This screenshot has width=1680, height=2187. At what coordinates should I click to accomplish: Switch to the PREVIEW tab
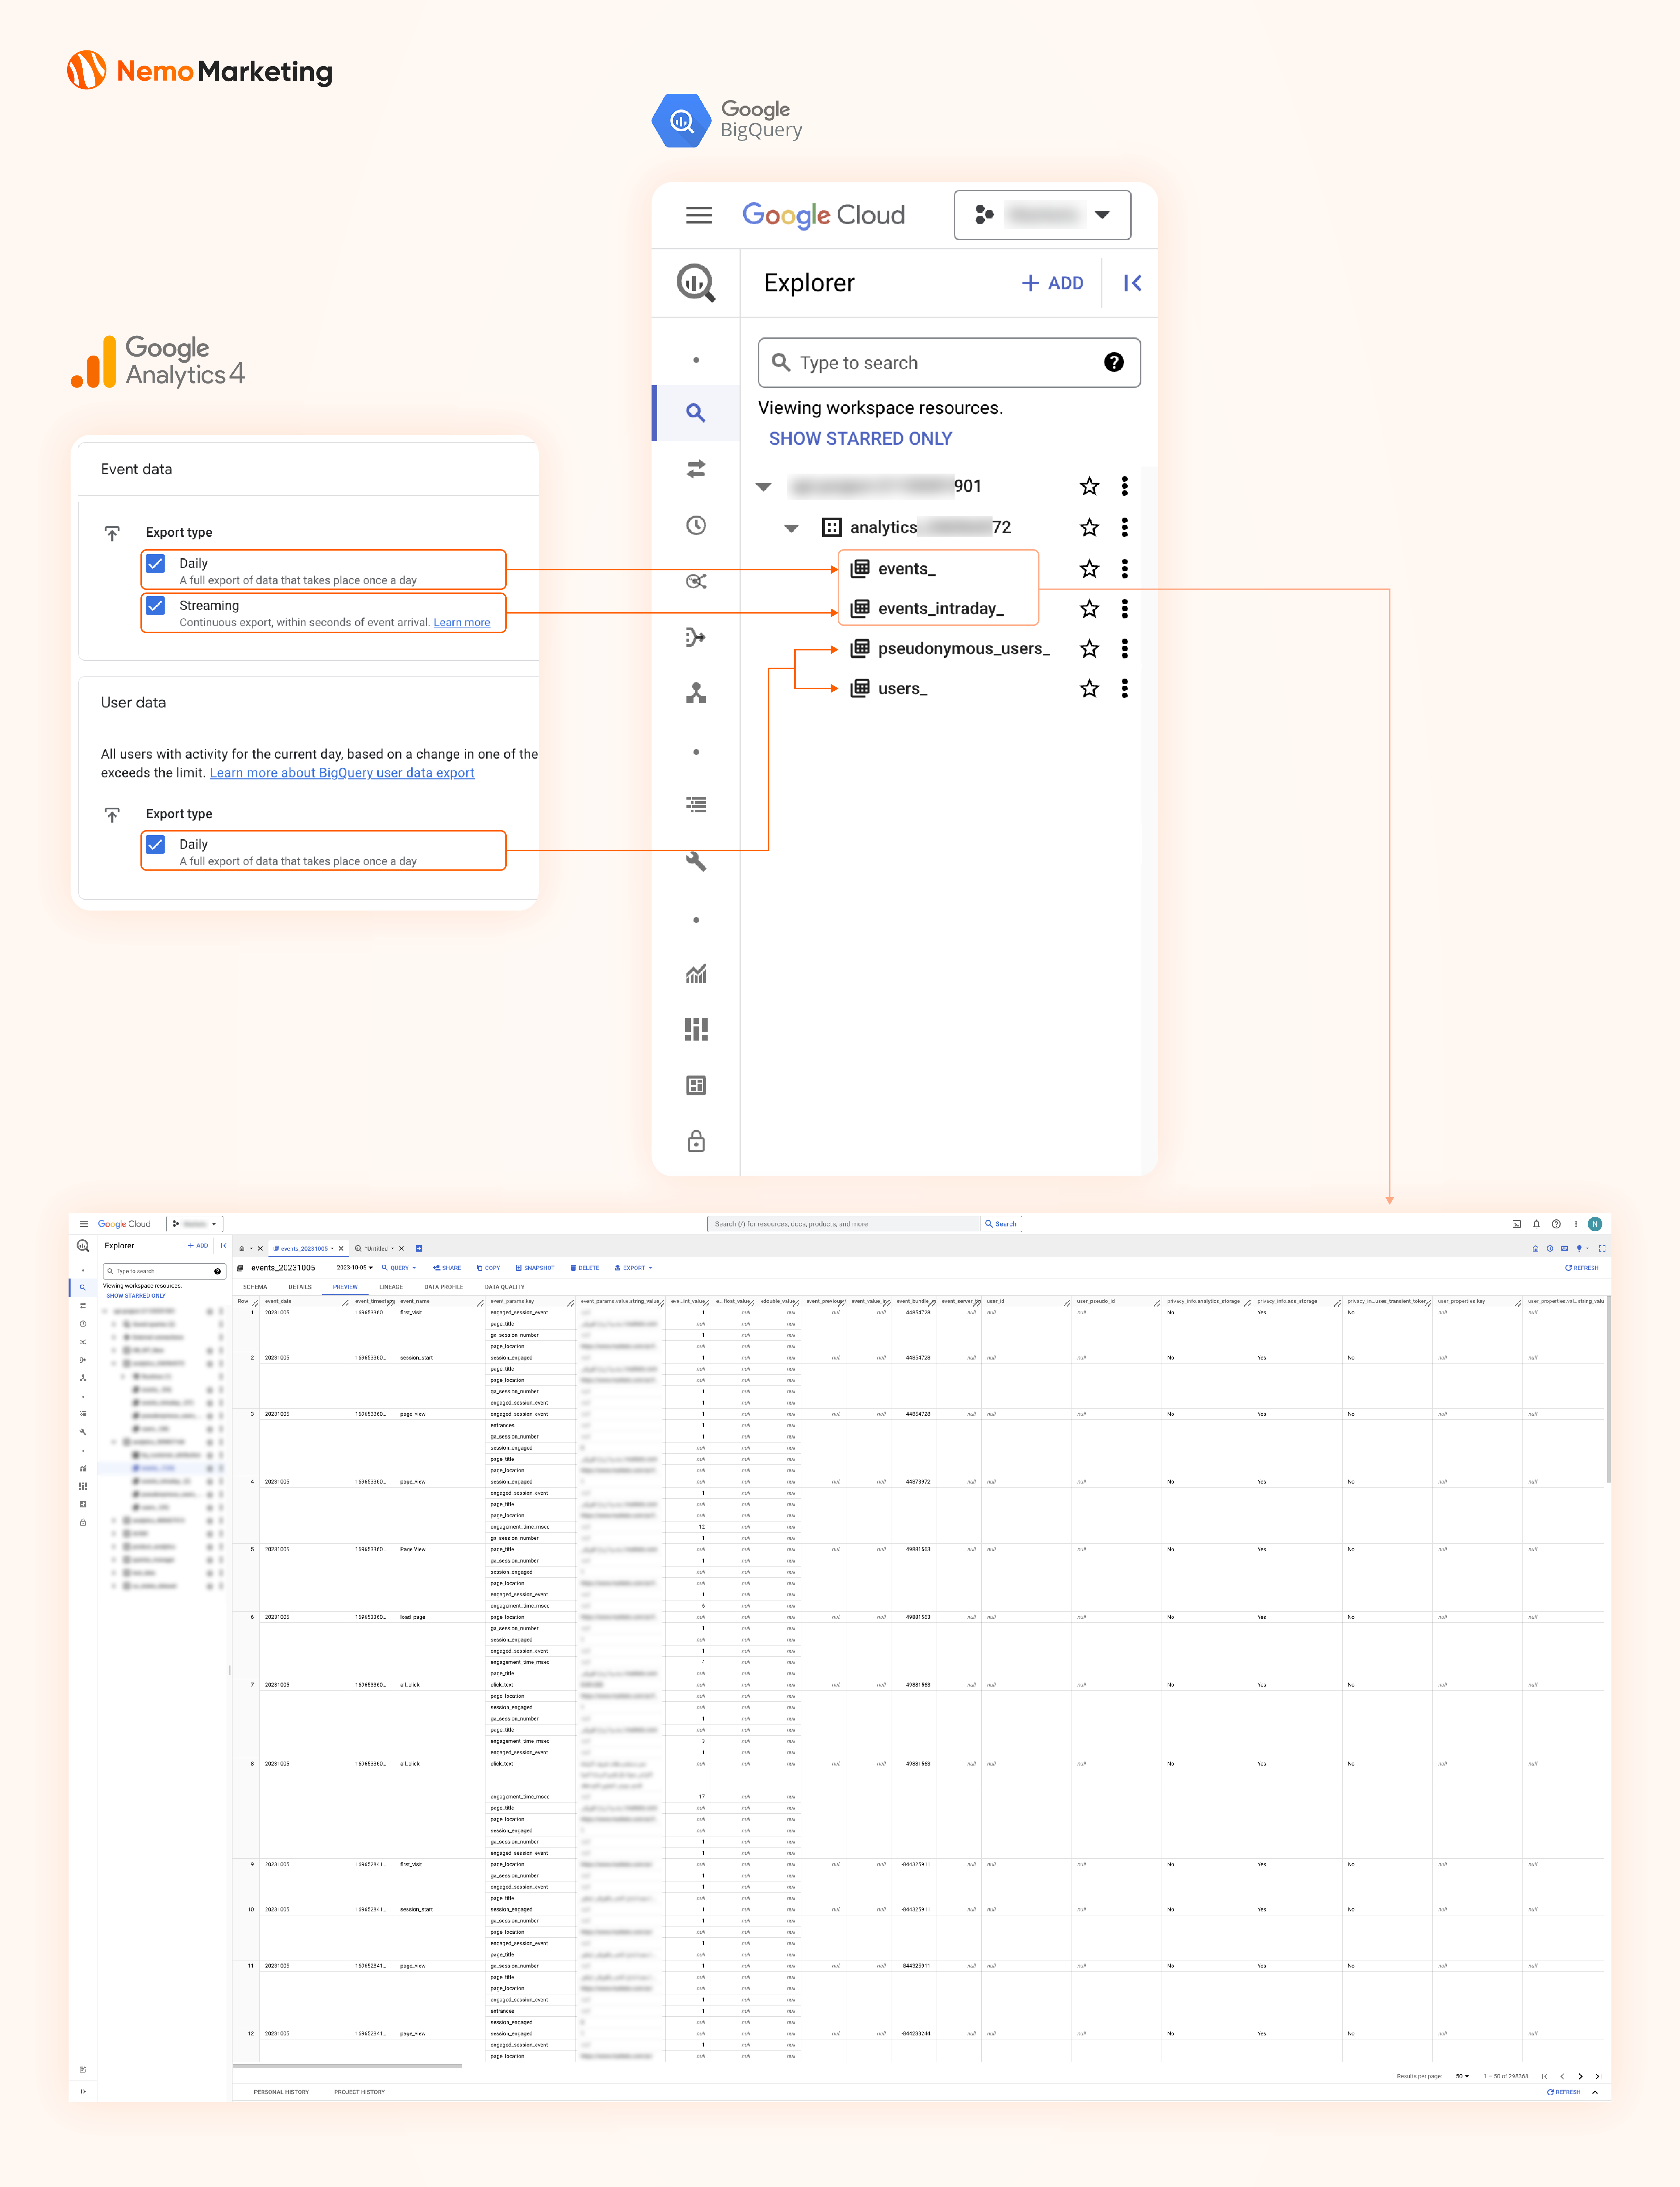(x=345, y=1287)
